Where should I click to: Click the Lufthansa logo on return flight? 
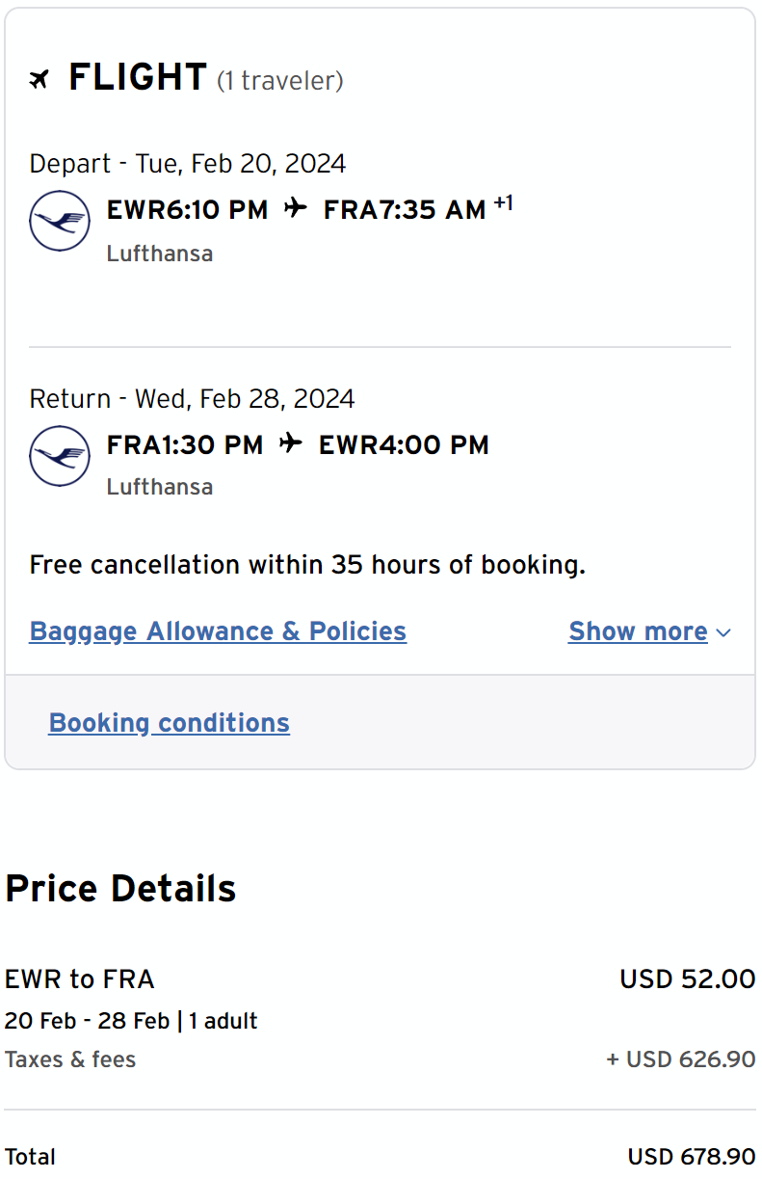coord(60,456)
